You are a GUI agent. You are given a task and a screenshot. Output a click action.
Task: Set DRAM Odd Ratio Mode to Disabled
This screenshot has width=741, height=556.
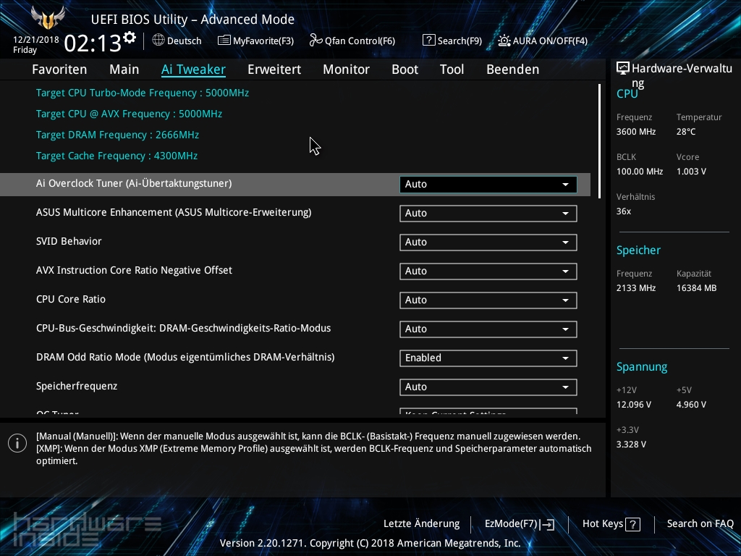pyautogui.click(x=488, y=358)
